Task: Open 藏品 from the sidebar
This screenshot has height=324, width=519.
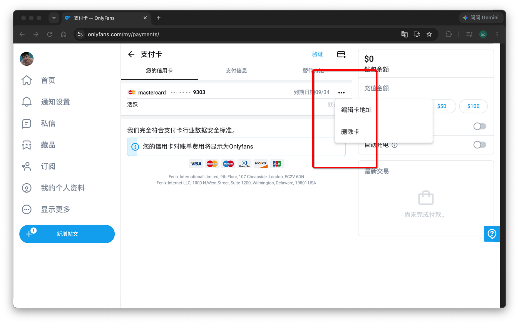Action: click(x=48, y=145)
